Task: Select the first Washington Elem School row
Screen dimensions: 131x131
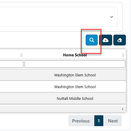Action: point(63,75)
